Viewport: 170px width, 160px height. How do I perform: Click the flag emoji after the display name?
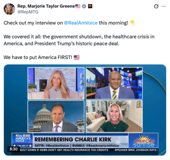pos(78,6)
